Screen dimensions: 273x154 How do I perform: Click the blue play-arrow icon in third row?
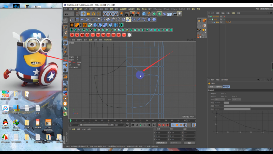116,25
